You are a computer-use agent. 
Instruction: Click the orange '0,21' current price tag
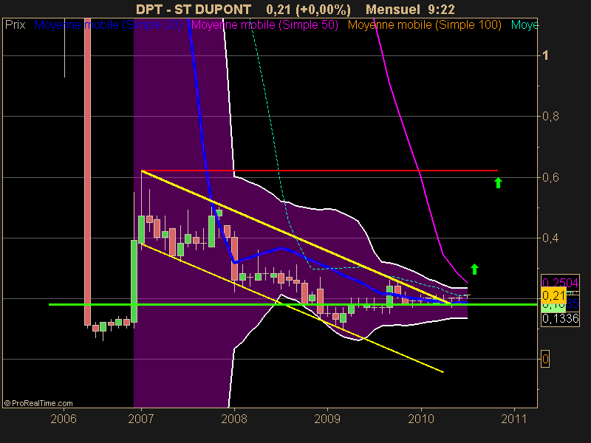(553, 295)
